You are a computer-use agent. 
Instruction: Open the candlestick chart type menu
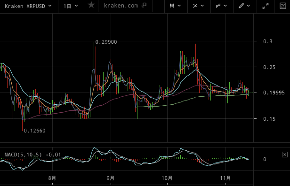(175, 6)
